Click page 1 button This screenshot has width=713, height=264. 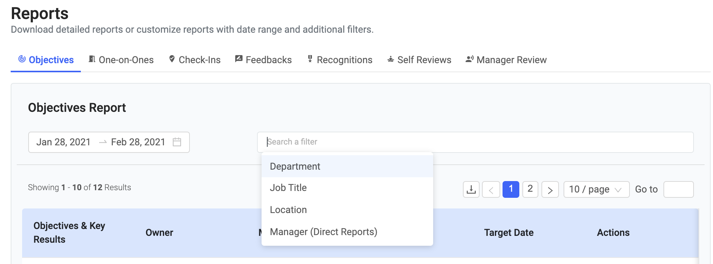click(x=511, y=189)
